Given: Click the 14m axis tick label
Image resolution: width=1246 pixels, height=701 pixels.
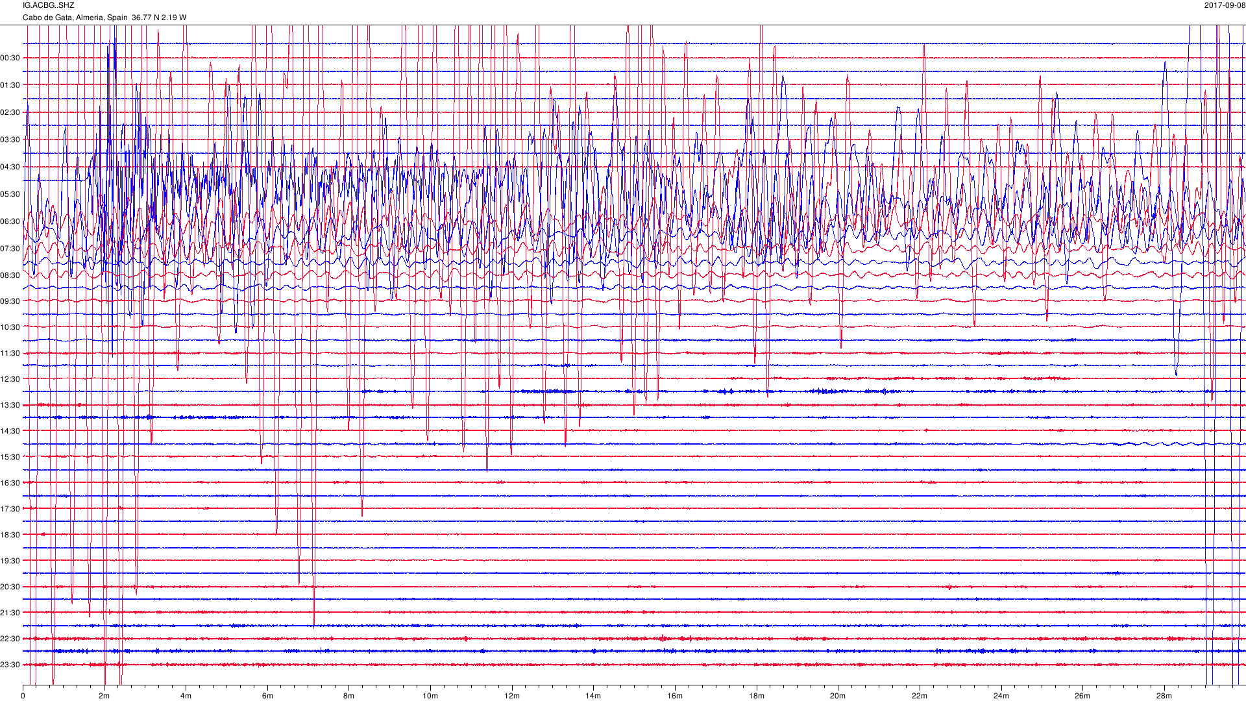Looking at the screenshot, I should point(593,696).
